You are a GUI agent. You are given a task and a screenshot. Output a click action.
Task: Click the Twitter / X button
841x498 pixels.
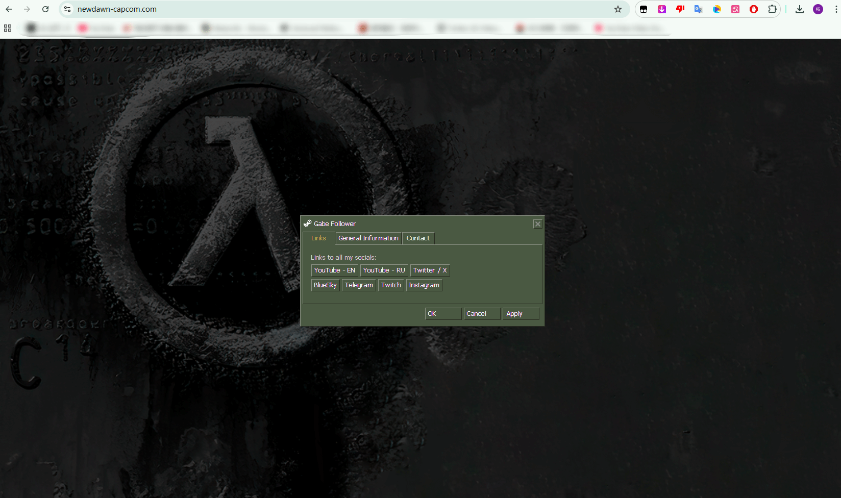430,270
